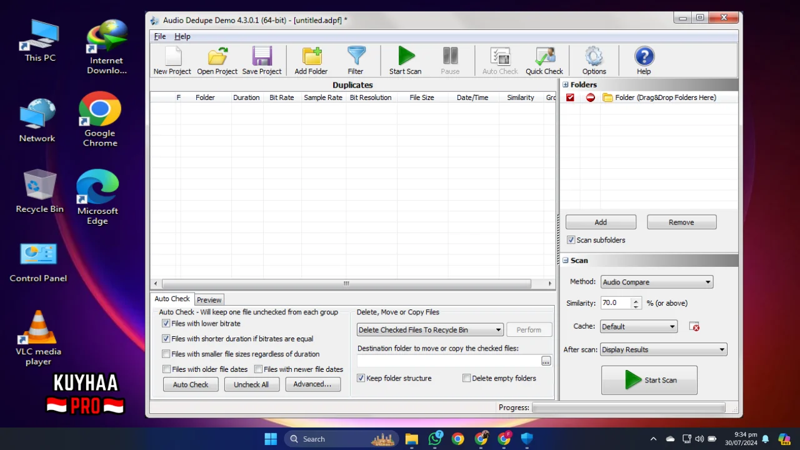The width and height of the screenshot is (800, 450).
Task: Open Internet Download Manager desktop icon
Action: (x=107, y=47)
